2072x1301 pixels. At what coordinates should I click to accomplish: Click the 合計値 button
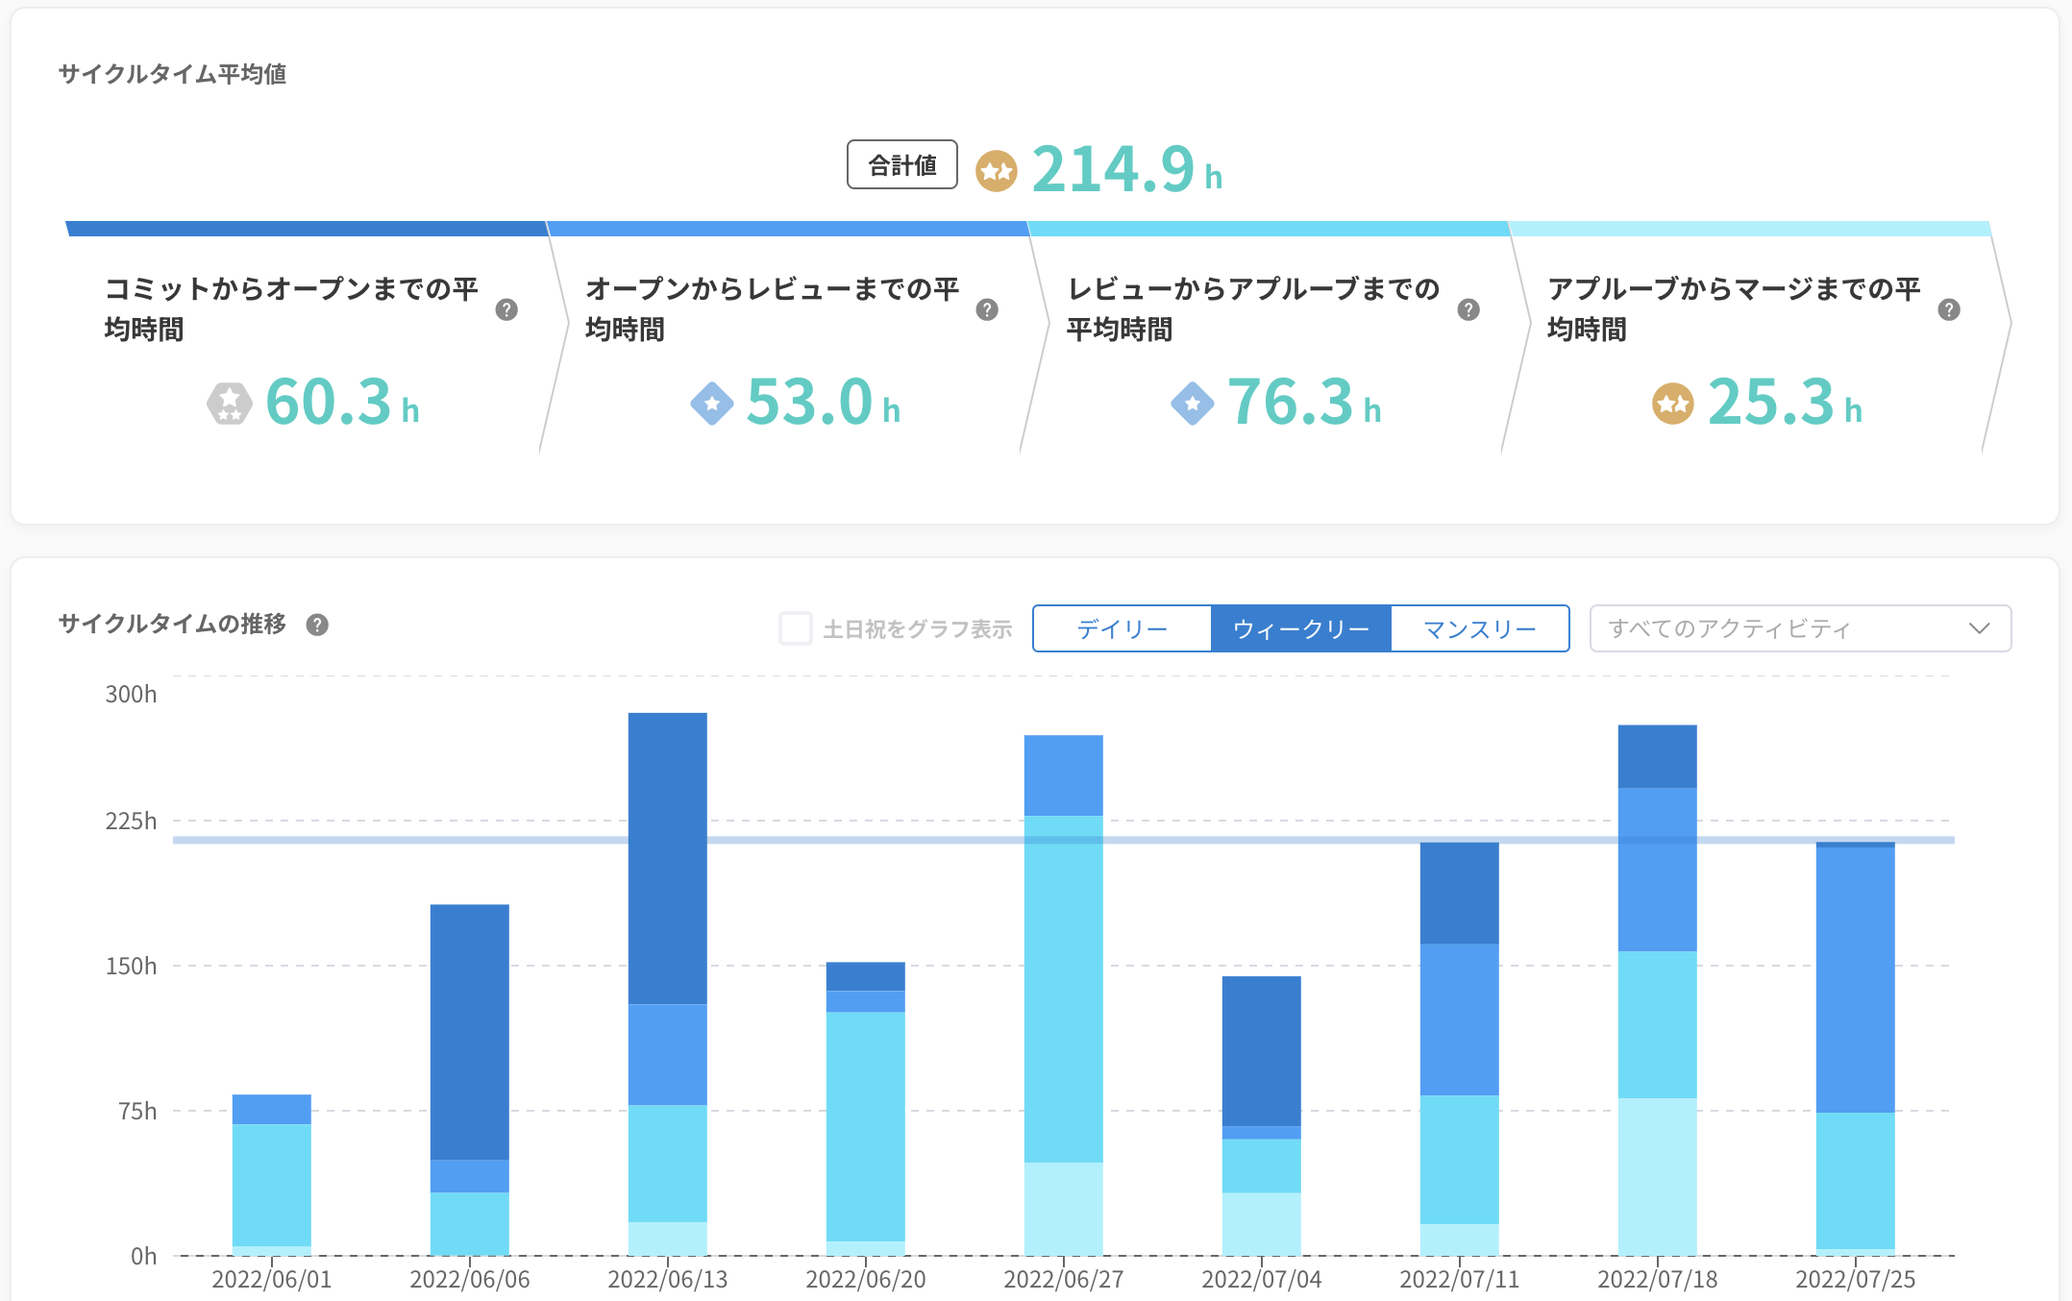coord(901,165)
